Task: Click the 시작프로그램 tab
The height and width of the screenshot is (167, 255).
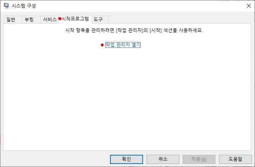Action: (x=75, y=19)
